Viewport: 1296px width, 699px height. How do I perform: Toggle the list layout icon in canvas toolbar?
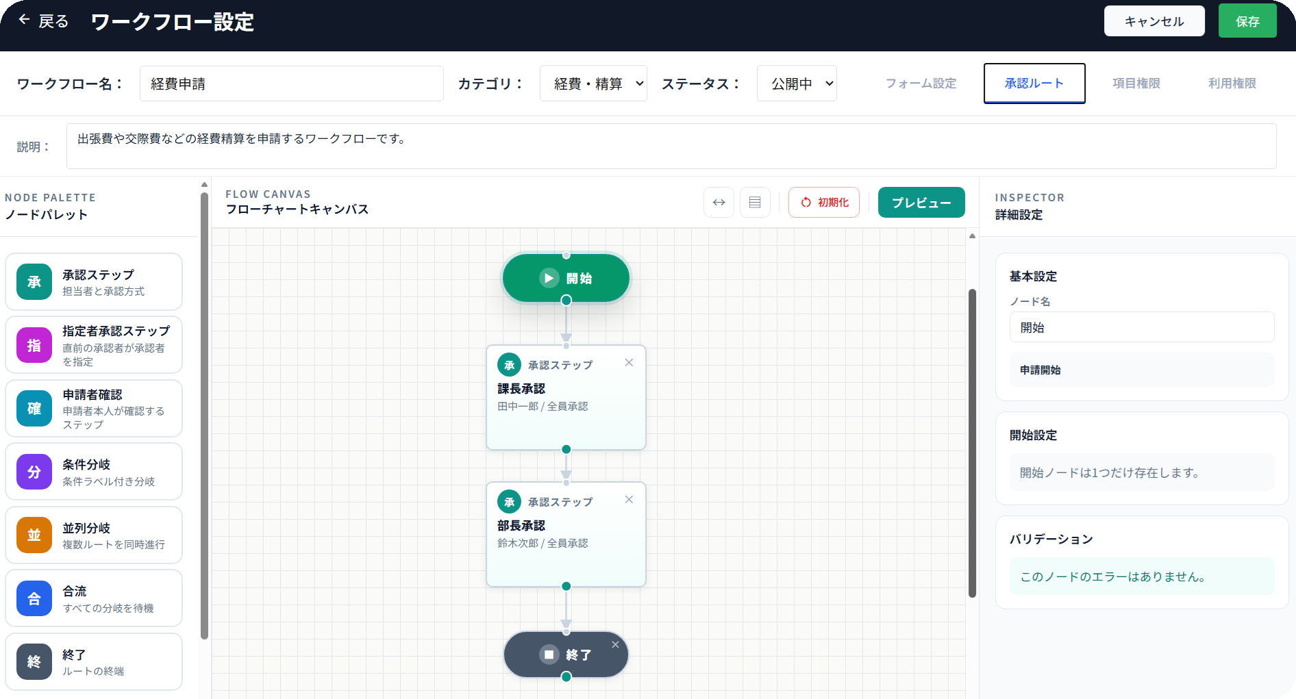(755, 203)
